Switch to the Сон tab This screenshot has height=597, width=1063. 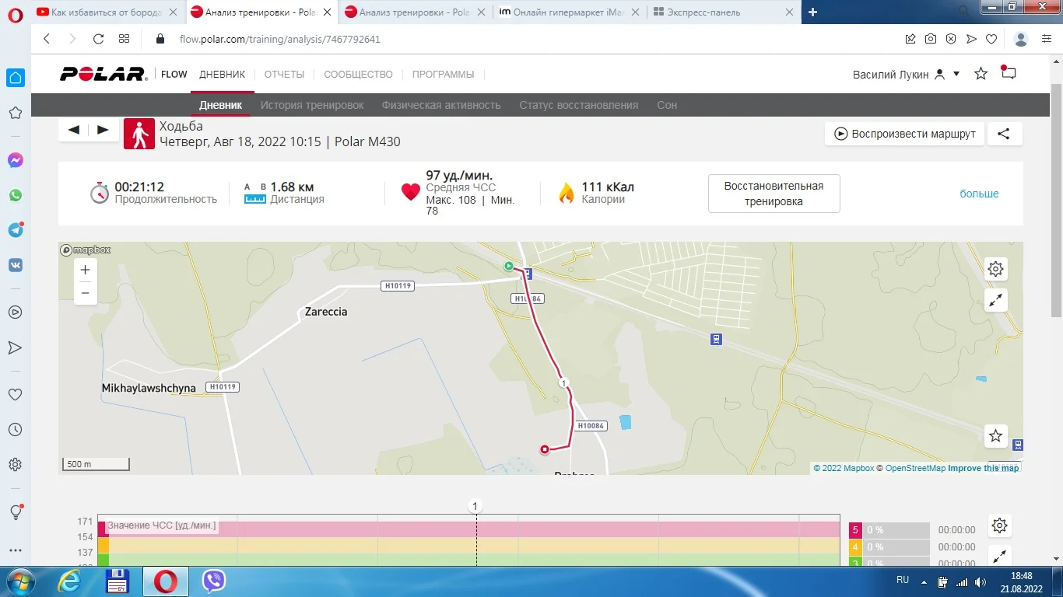667,105
